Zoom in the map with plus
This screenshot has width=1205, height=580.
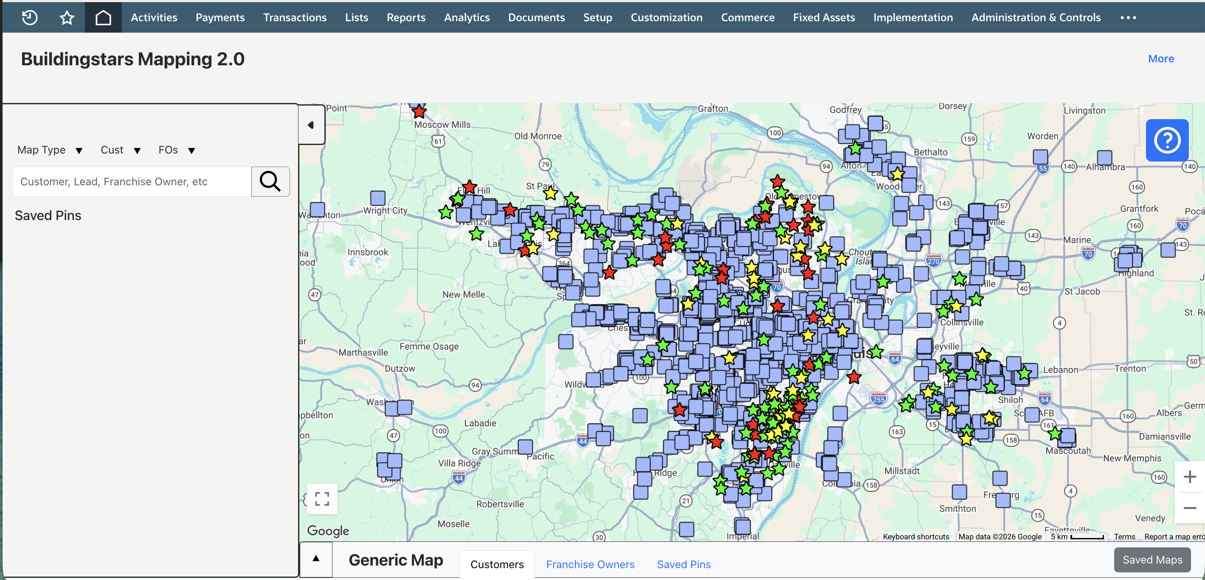tap(1190, 476)
